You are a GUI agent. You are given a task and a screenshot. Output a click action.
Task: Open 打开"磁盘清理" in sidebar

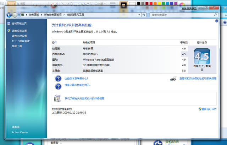point(21,41)
